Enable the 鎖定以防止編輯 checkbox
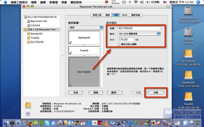The height and width of the screenshot is (127, 204). coord(119,44)
